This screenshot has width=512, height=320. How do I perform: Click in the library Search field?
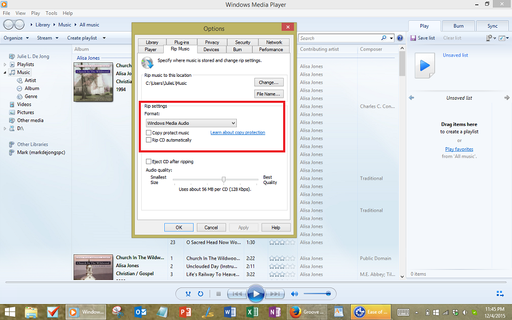coord(339,38)
